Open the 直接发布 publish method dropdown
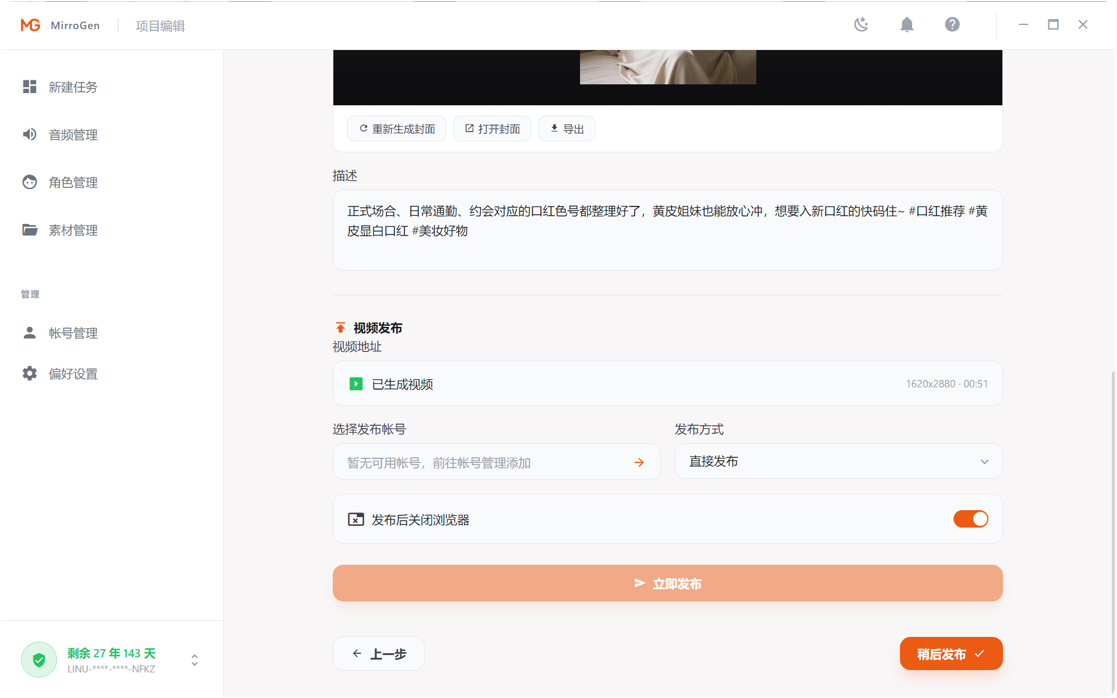The image size is (1117, 698). [x=838, y=461]
